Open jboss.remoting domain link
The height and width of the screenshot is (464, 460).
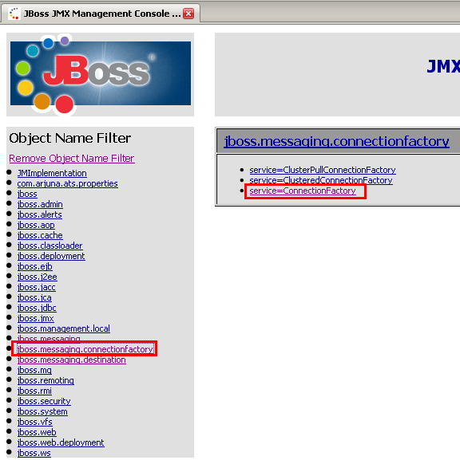46,380
